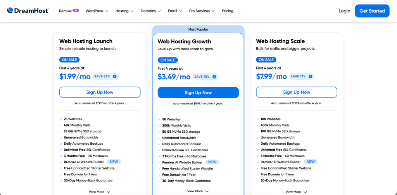Image resolution: width=397 pixels, height=195 pixels.
Task: Click the $7.99/mo price
Action: click(x=271, y=76)
